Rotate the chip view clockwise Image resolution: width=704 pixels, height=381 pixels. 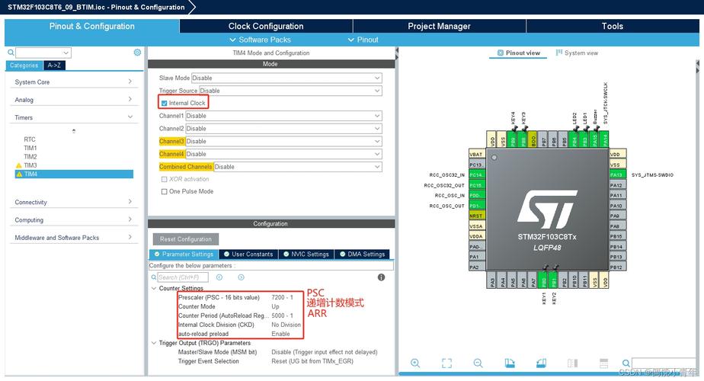[x=510, y=363]
